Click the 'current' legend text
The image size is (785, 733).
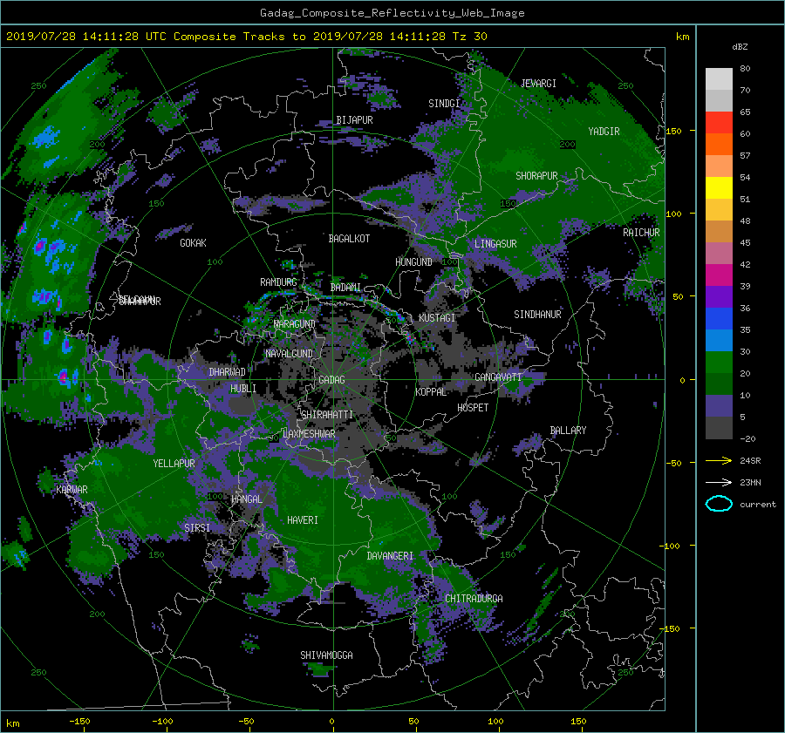pyautogui.click(x=757, y=505)
